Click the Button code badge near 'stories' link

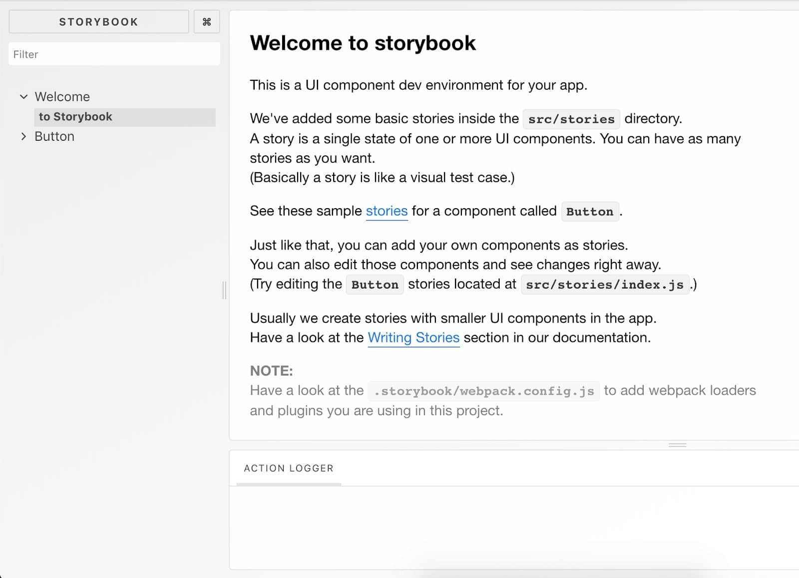pyautogui.click(x=590, y=212)
